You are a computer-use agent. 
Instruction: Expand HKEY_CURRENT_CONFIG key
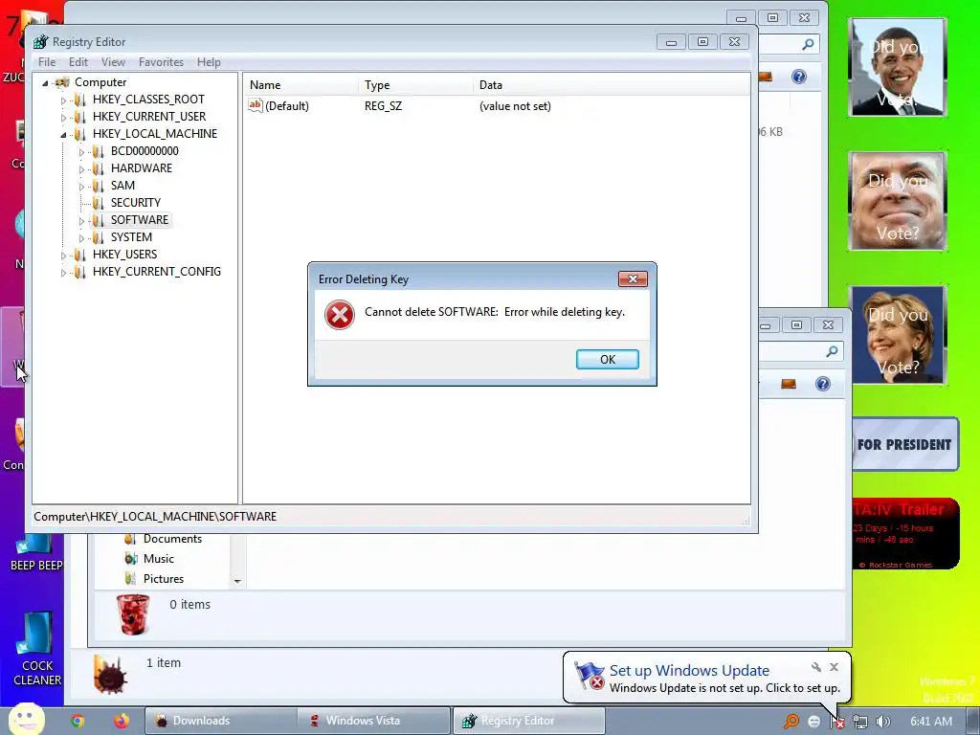coord(63,273)
